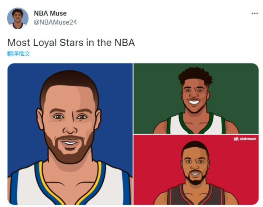Click the white jersey with green trim
Screen dimensions: 263x207
point(196,124)
